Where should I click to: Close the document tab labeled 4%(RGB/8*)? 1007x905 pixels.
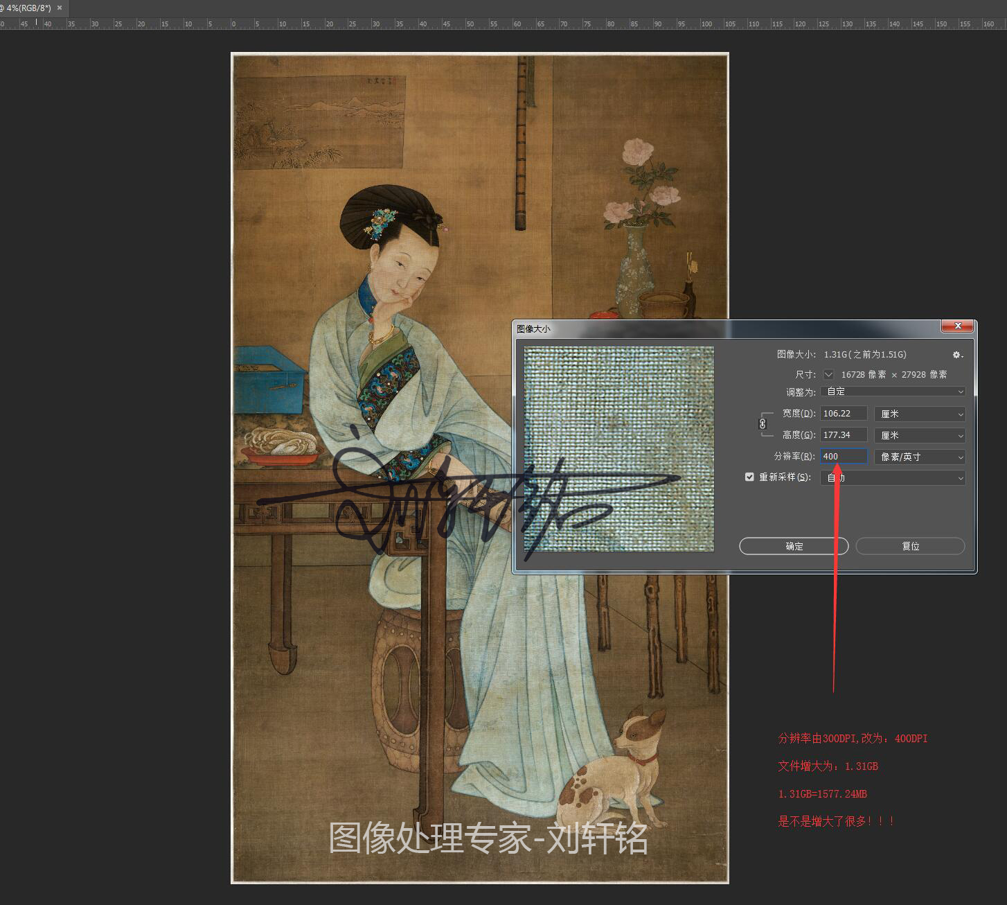click(x=60, y=8)
